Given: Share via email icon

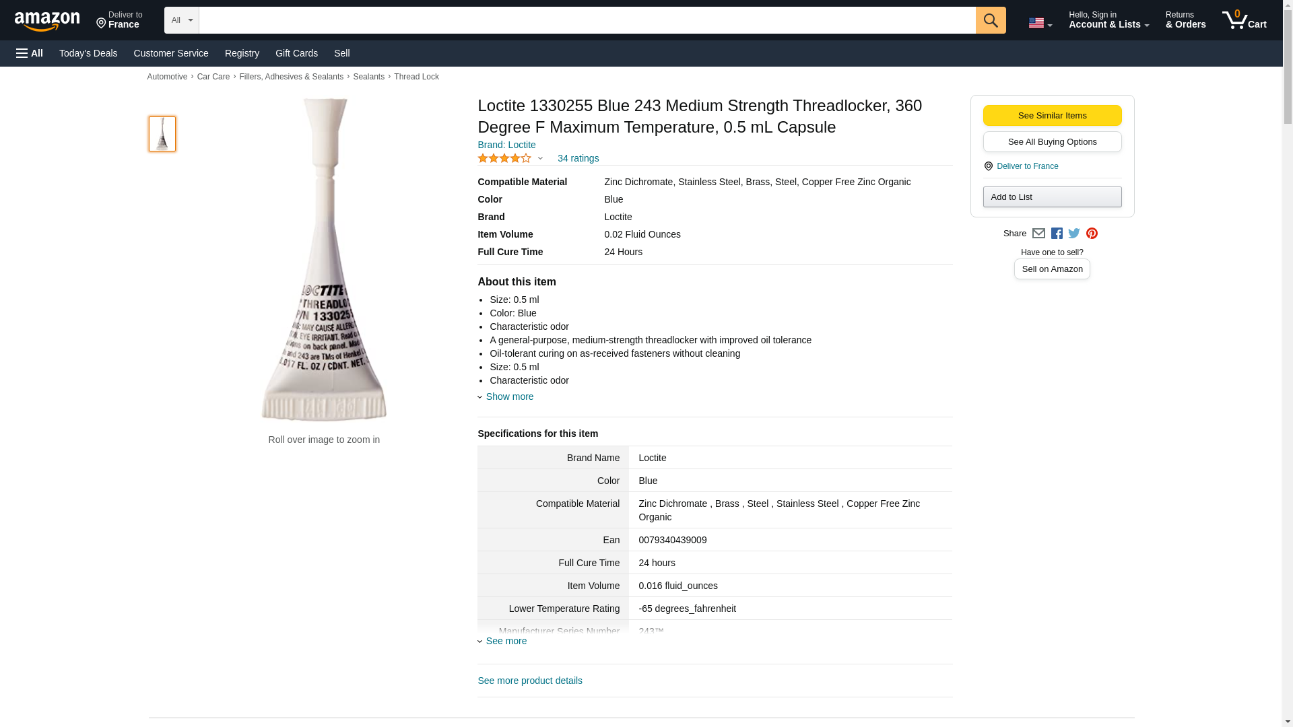Looking at the screenshot, I should (1038, 234).
